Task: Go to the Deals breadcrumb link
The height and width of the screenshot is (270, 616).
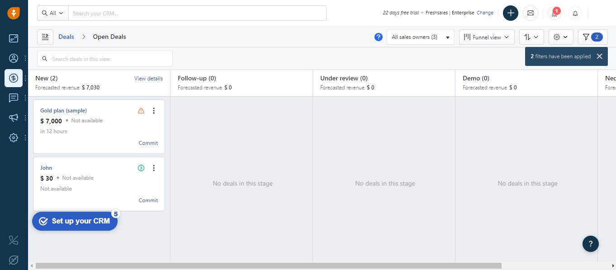Action: click(x=66, y=37)
